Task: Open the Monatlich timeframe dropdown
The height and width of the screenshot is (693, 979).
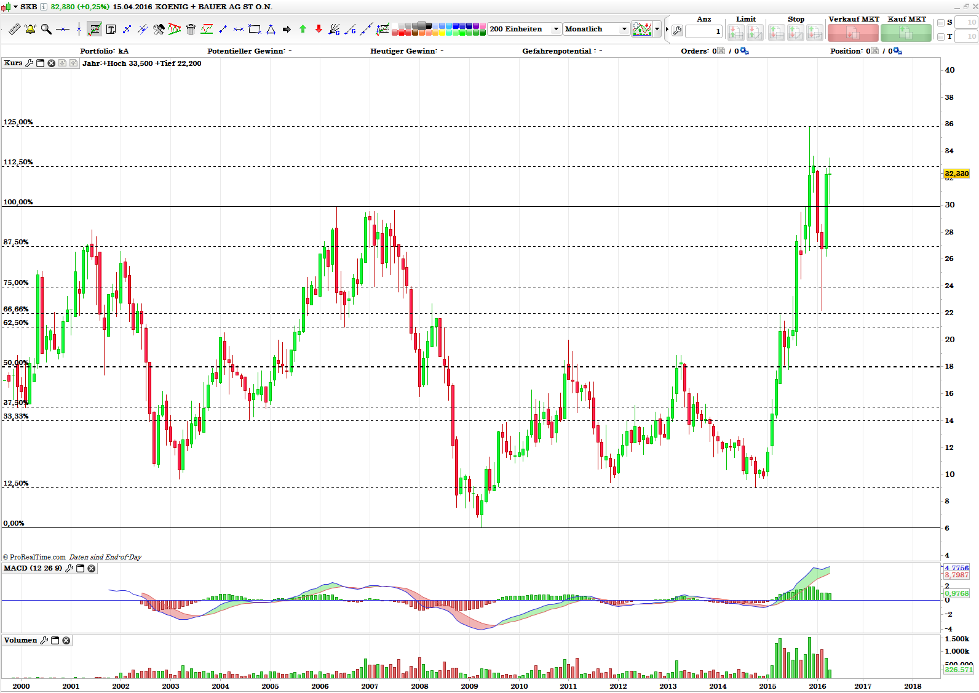Action: click(596, 29)
